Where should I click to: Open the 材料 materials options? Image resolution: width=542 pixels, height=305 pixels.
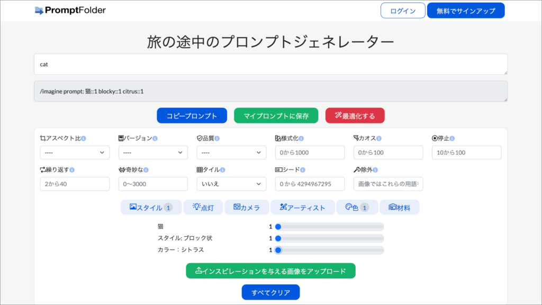pyautogui.click(x=400, y=207)
